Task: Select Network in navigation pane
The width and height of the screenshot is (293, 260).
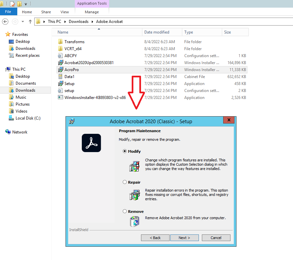Action: point(20,132)
